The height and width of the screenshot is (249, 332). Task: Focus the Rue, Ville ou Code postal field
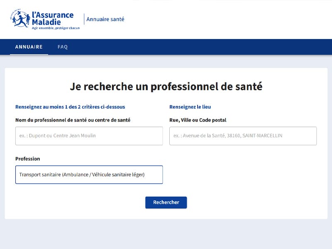tap(243, 136)
